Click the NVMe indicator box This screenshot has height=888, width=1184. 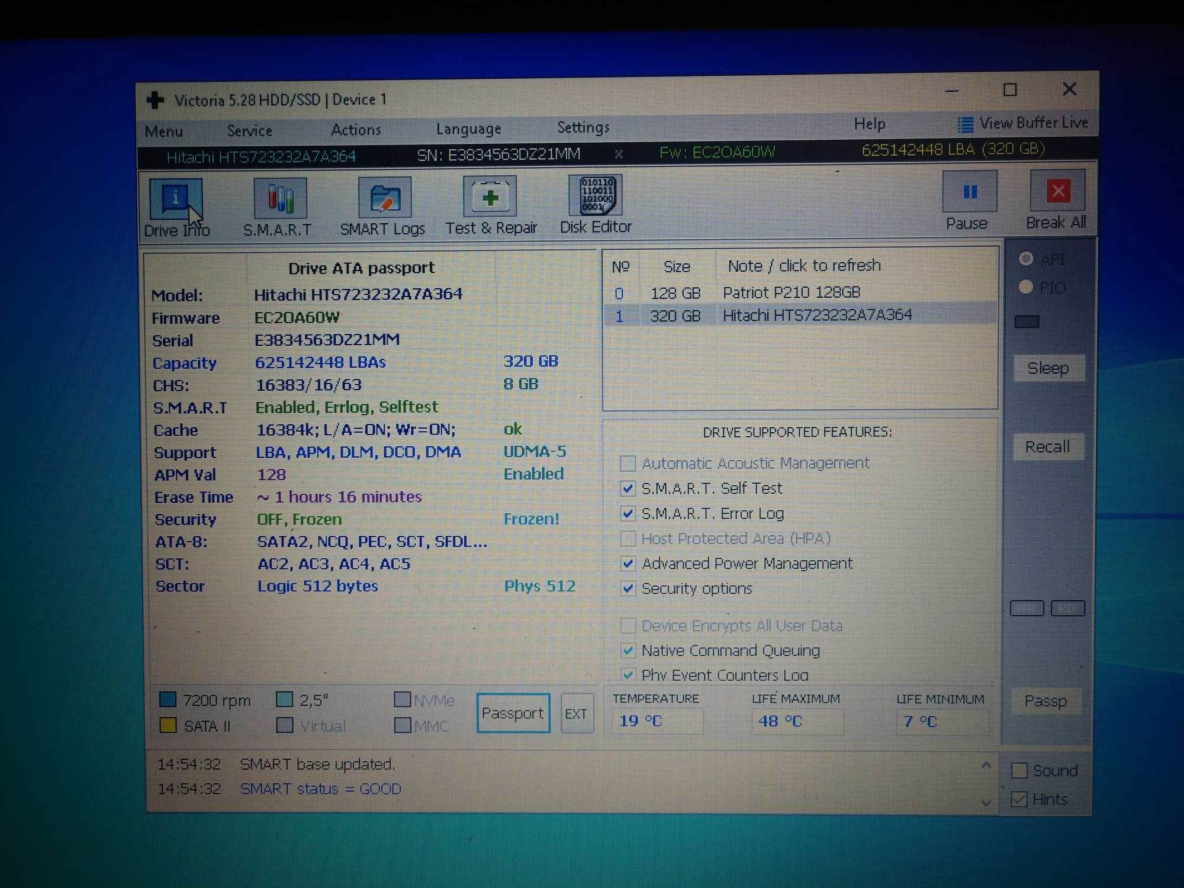tap(403, 700)
